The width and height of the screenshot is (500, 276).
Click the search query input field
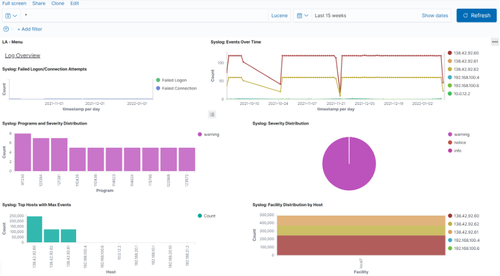pyautogui.click(x=145, y=16)
